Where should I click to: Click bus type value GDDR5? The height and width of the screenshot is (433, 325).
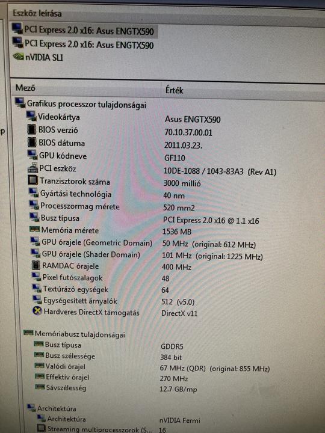(x=172, y=346)
